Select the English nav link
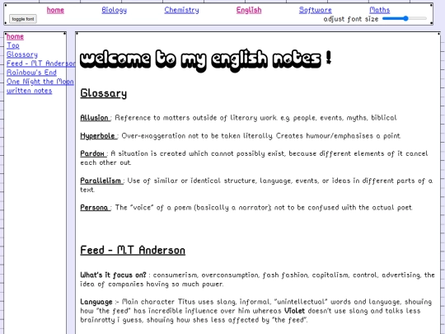This screenshot has width=445, height=334. [249, 10]
